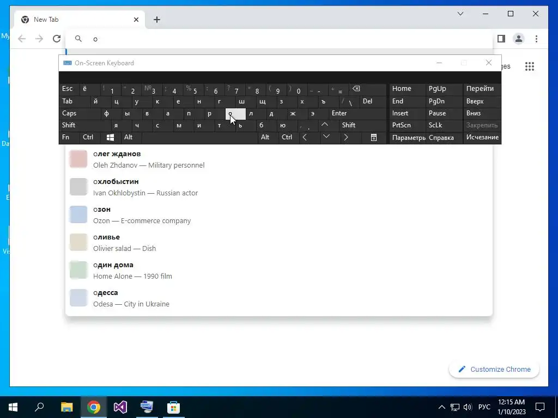
Task: Click the space bar on keyboard
Action: [199, 138]
